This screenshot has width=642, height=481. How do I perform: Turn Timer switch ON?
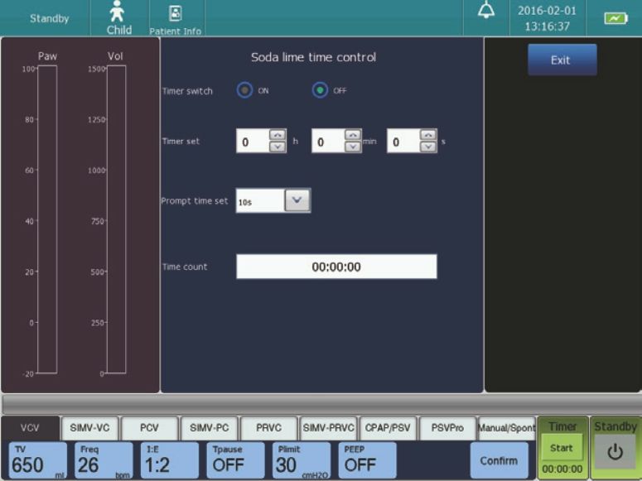pos(244,91)
